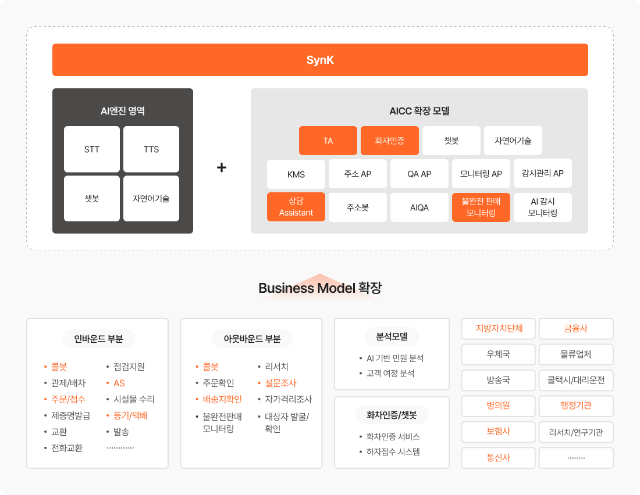Click 발송 list item
Viewport: 640px width, 495px height.
121,432
